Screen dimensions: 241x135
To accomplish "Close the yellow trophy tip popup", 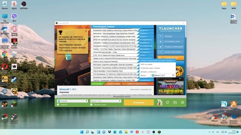I will 86,31.
